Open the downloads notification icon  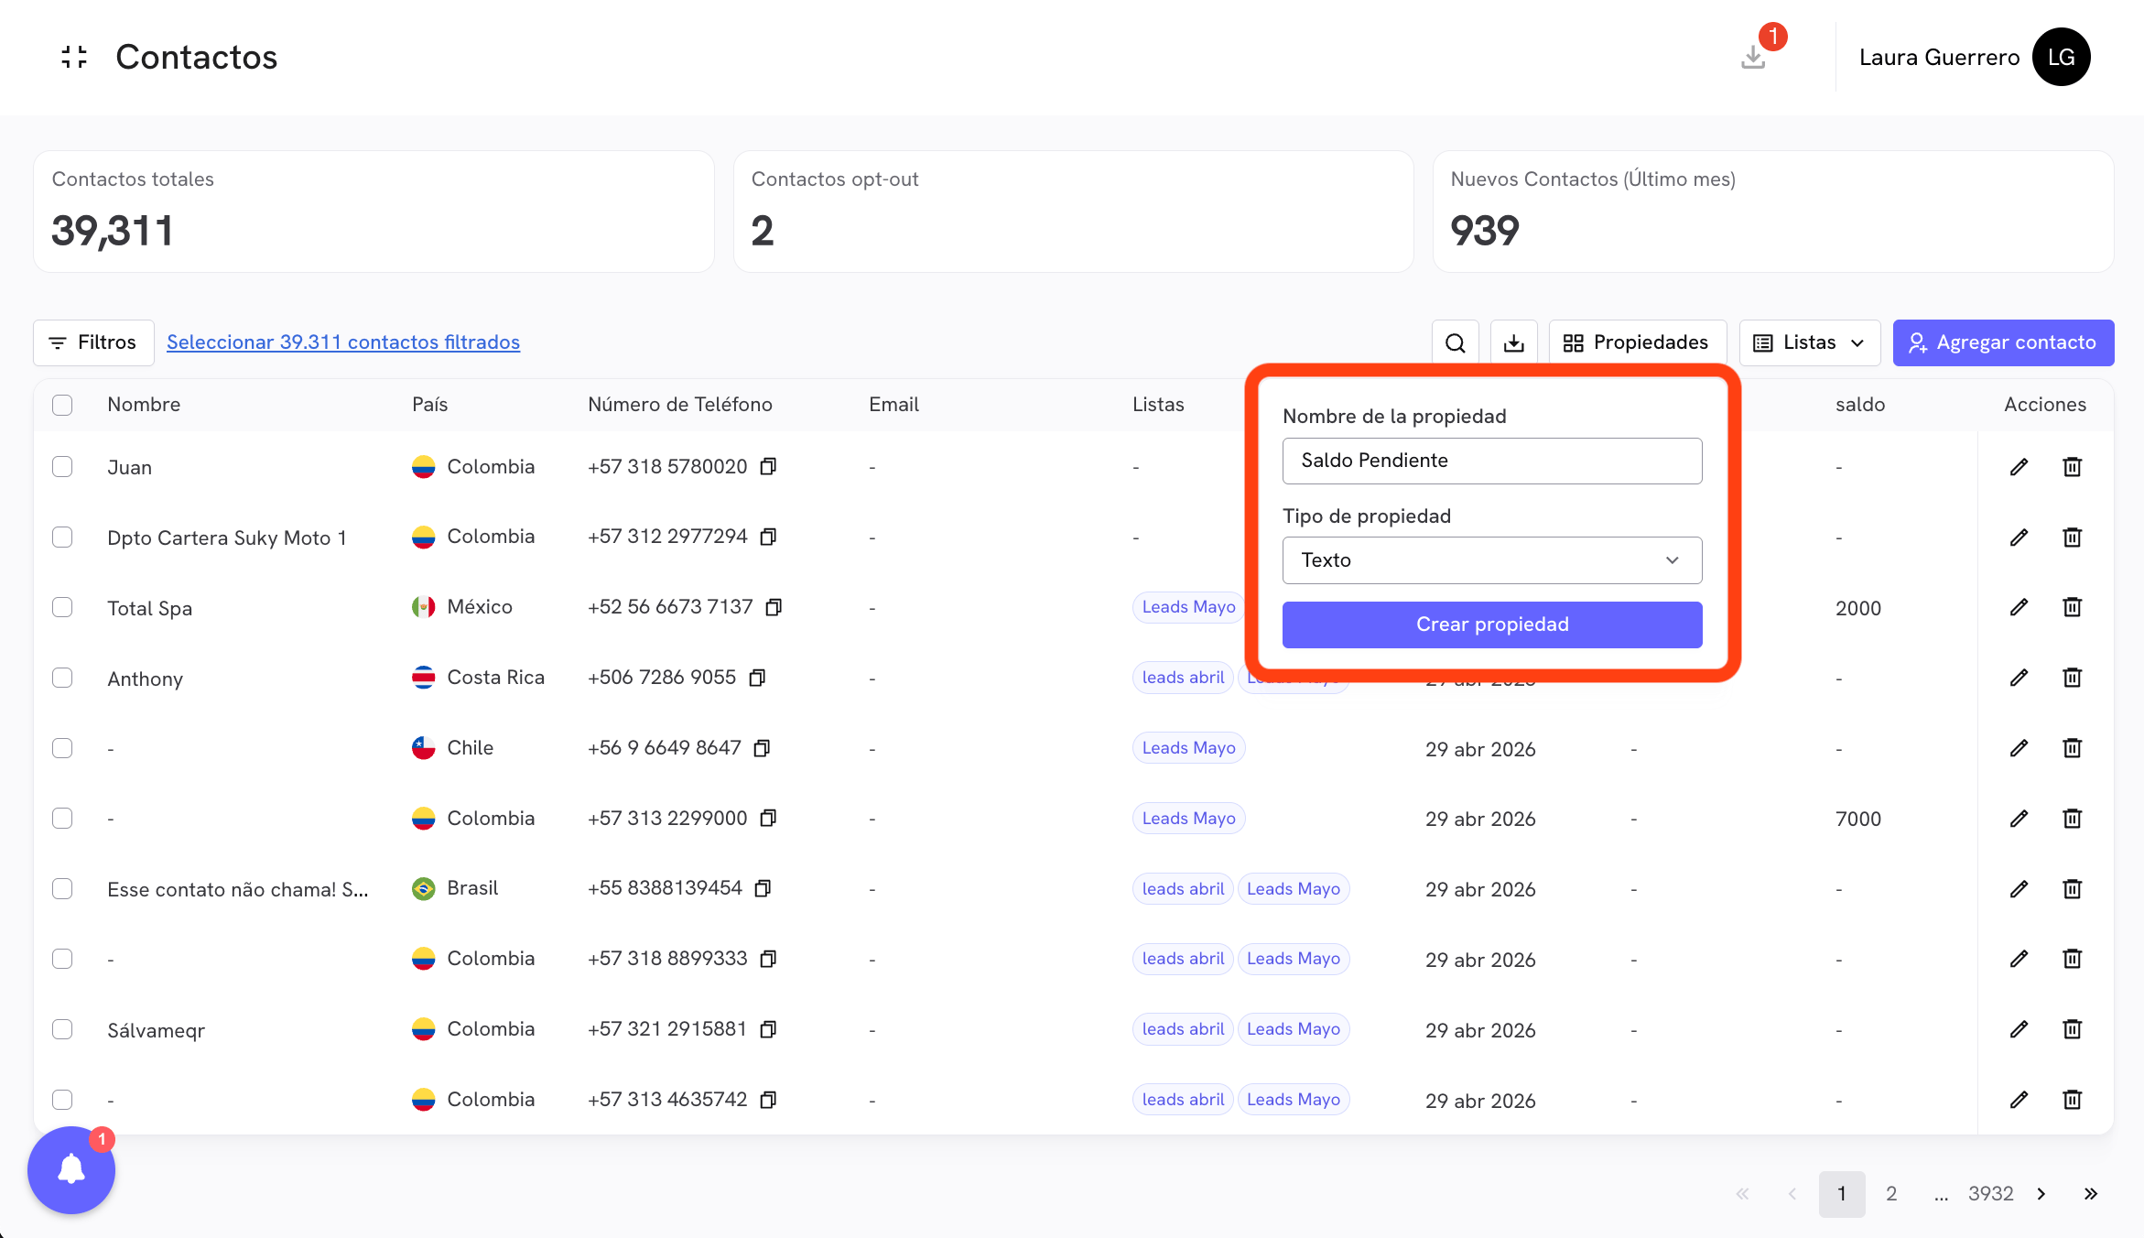[x=1753, y=57]
